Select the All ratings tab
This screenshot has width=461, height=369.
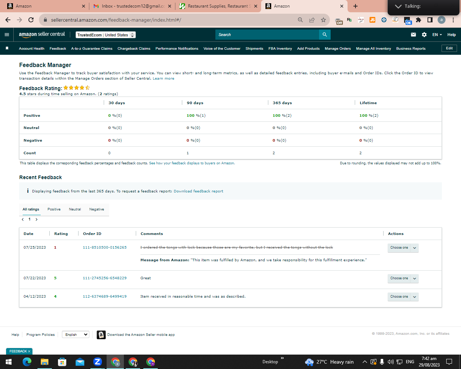tap(31, 209)
